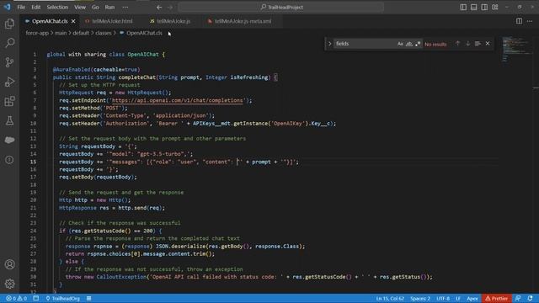Open the View menu
This screenshot has width=539, height=303.
coord(80,8)
